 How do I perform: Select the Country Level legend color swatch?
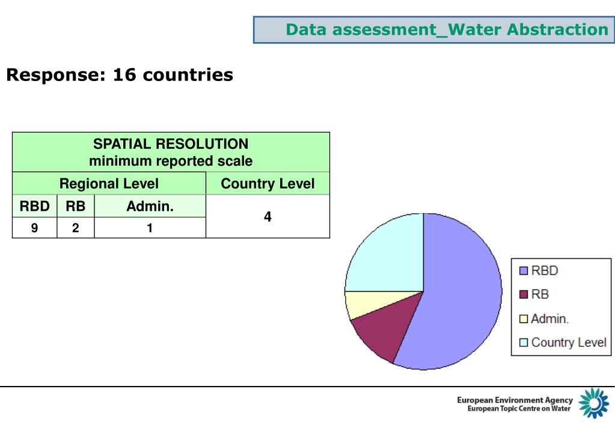(524, 343)
